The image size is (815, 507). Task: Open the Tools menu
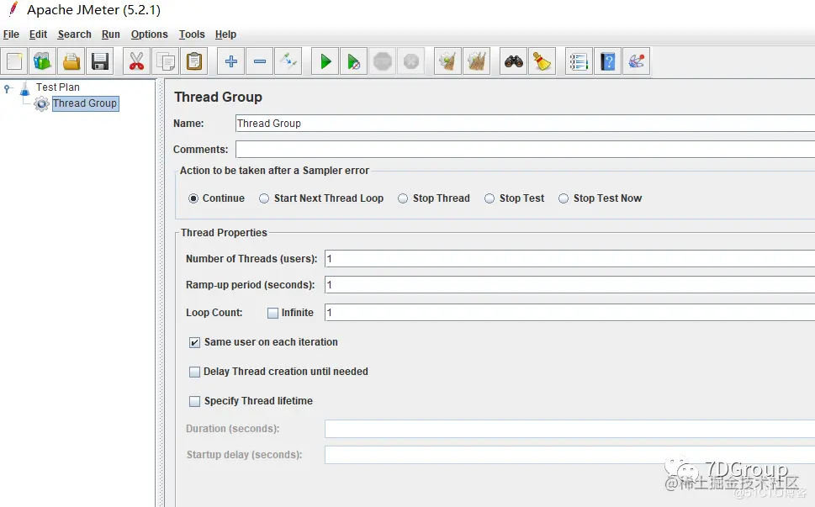click(192, 34)
